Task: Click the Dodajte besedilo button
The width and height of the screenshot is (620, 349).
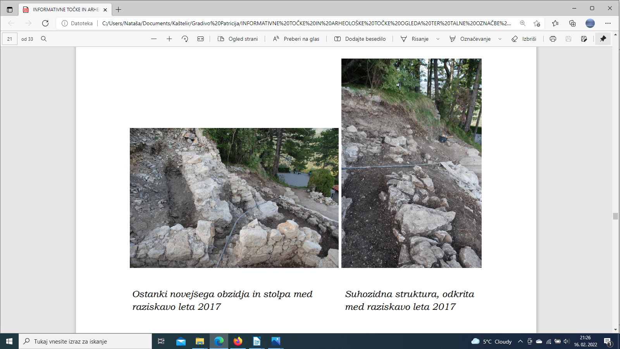Action: click(x=360, y=39)
